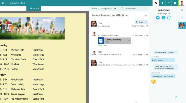
Task: Expand the Move to dropdown
Action: (x=94, y=9)
